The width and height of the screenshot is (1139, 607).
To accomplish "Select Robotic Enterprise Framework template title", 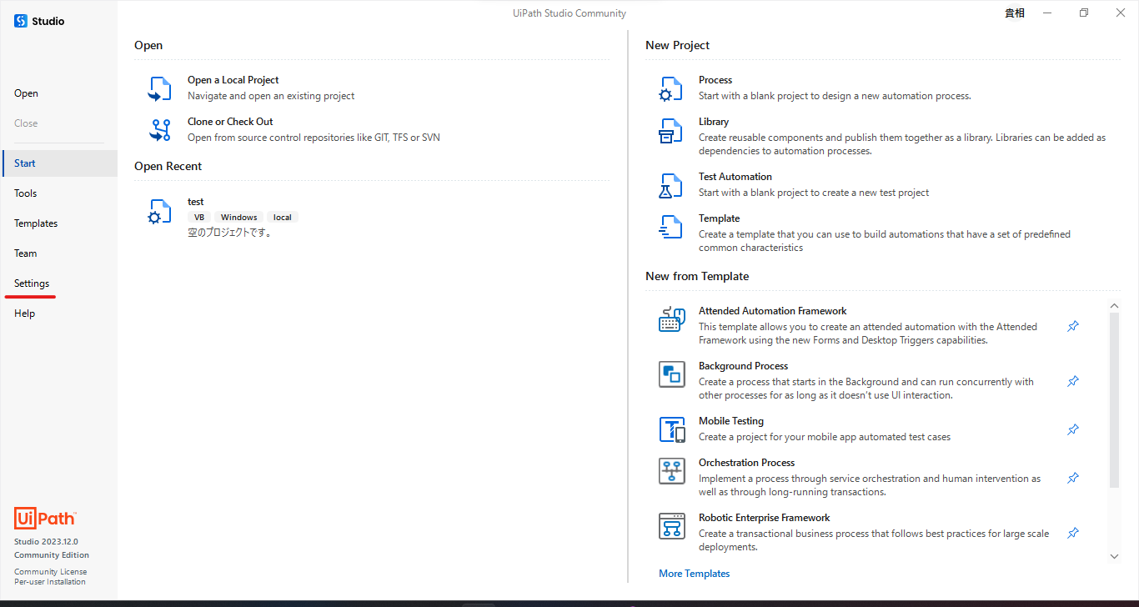I will tap(765, 518).
